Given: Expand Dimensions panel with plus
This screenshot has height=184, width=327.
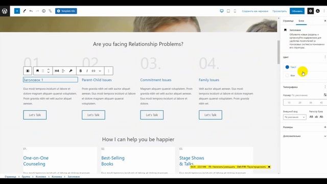Looking at the screenshot, I should click(x=325, y=127).
